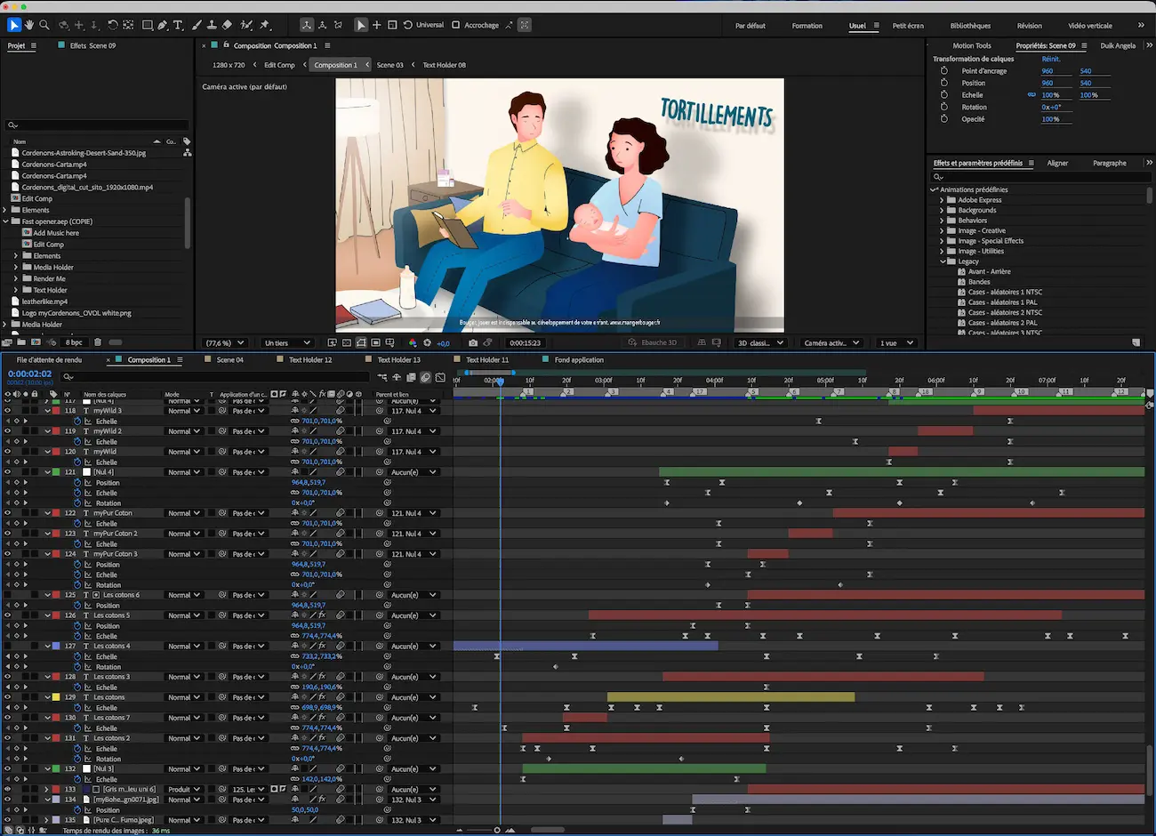Create a new folder in Project panel

pos(20,342)
